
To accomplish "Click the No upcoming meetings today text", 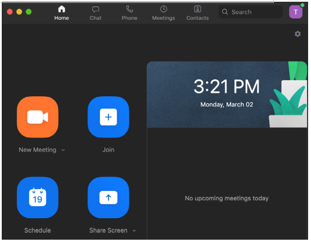I will click(x=227, y=198).
